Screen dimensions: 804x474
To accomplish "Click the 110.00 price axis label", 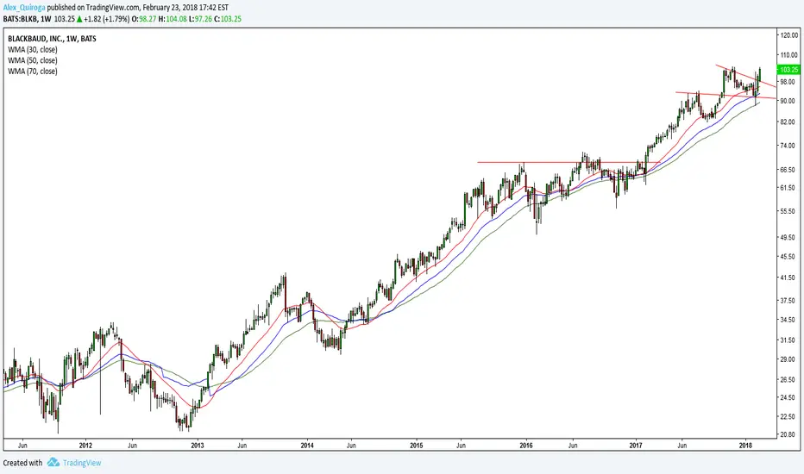I will pyautogui.click(x=789, y=55).
